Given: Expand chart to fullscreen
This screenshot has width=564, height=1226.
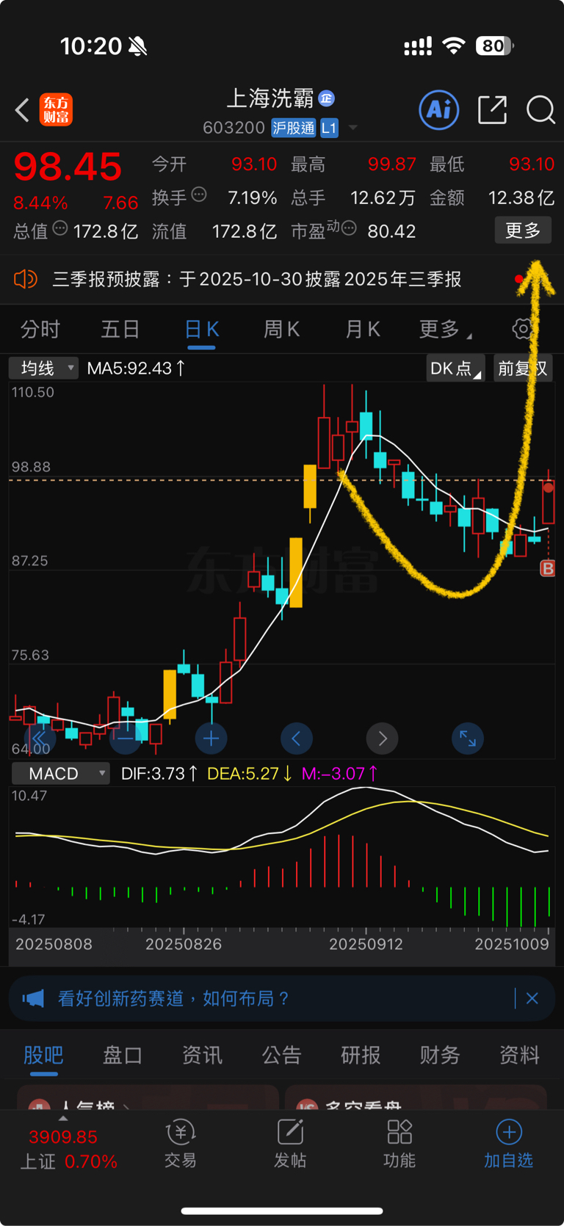Looking at the screenshot, I should 468,738.
